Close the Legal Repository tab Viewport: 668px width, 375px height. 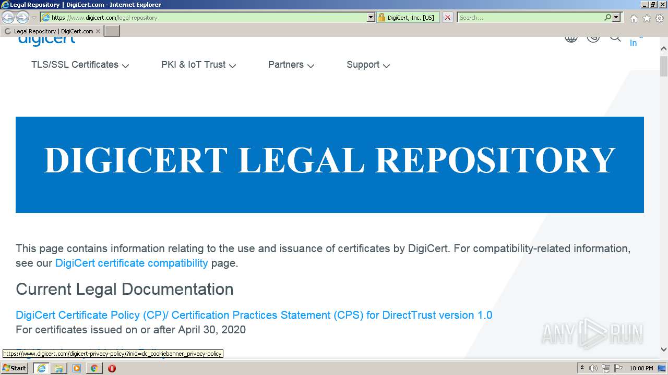click(x=98, y=31)
